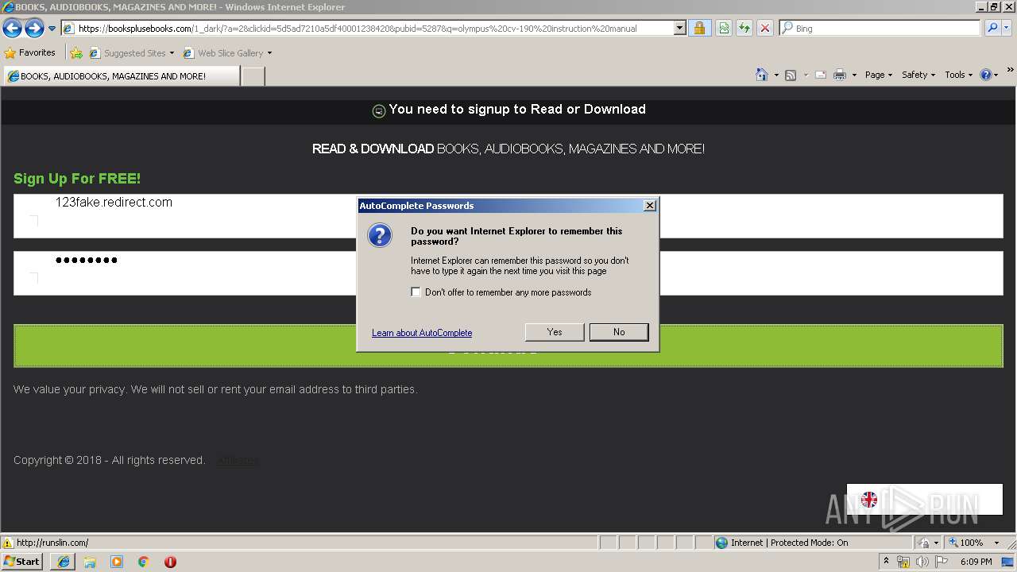
Task: Open the Page menu
Action: click(879, 75)
